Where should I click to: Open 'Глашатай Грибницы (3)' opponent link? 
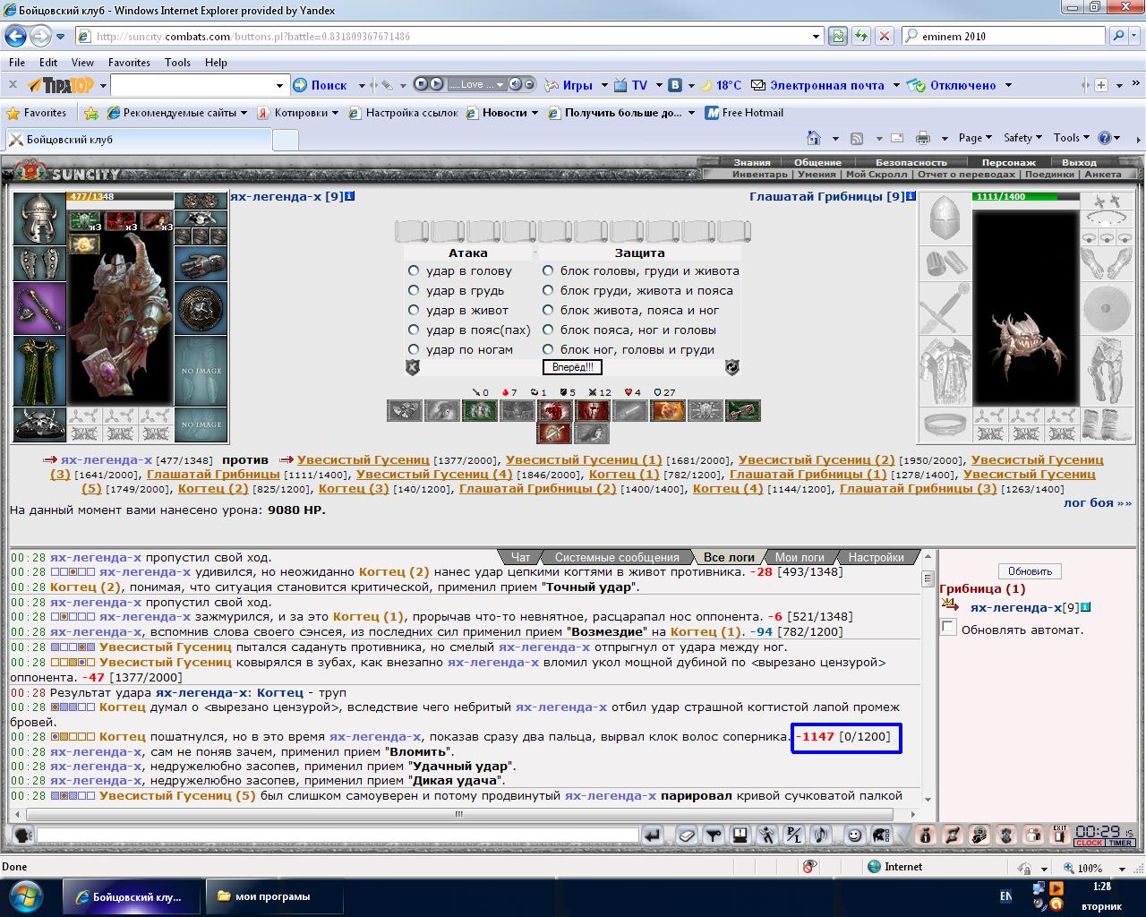tap(918, 488)
